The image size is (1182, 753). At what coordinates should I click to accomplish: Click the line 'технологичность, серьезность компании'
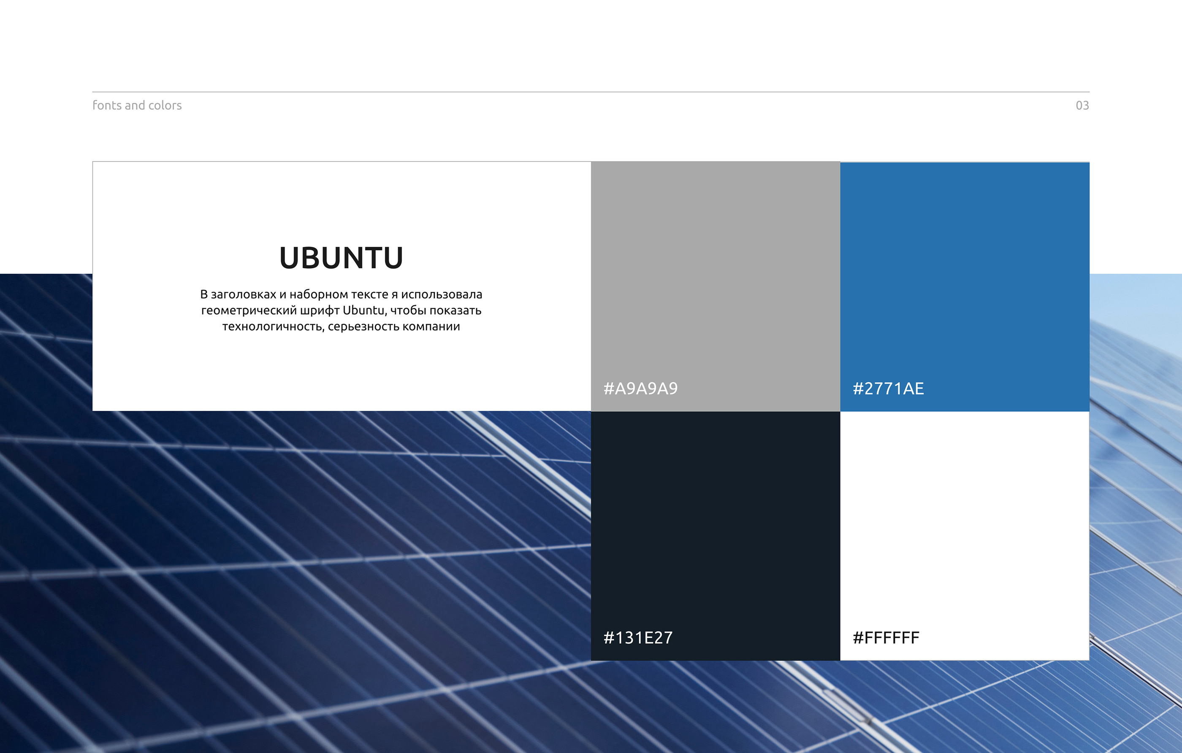[x=341, y=327]
